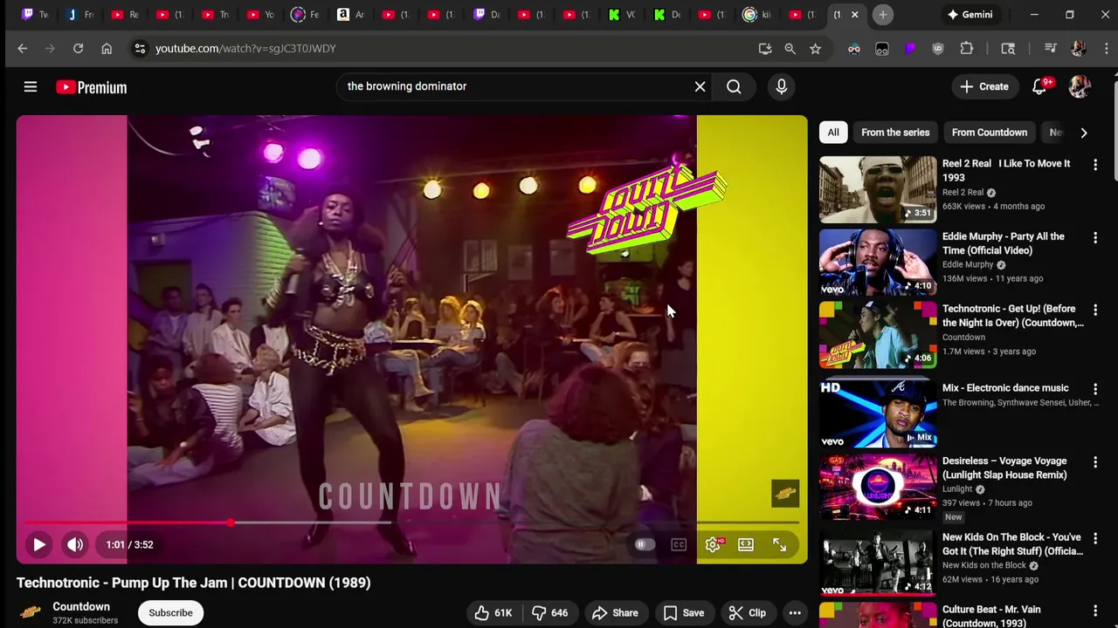Like the video
This screenshot has height=628, width=1118.
point(493,612)
